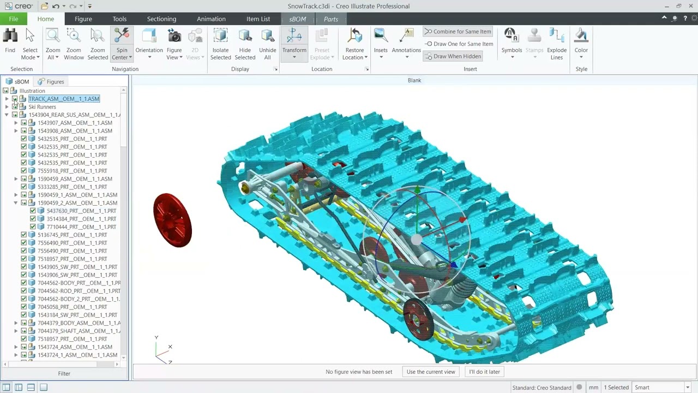This screenshot has width=698, height=393.
Task: Expand 1590459_1_ASM__OEM__1_1.ASM node
Action: pyautogui.click(x=16, y=195)
